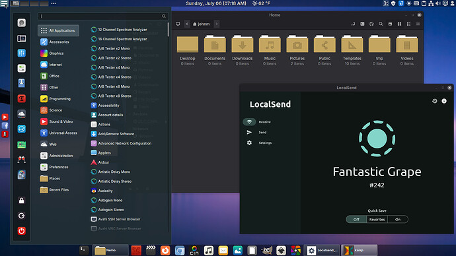Open the Documents folder in Nemo
The height and width of the screenshot is (256, 456).
(x=215, y=50)
